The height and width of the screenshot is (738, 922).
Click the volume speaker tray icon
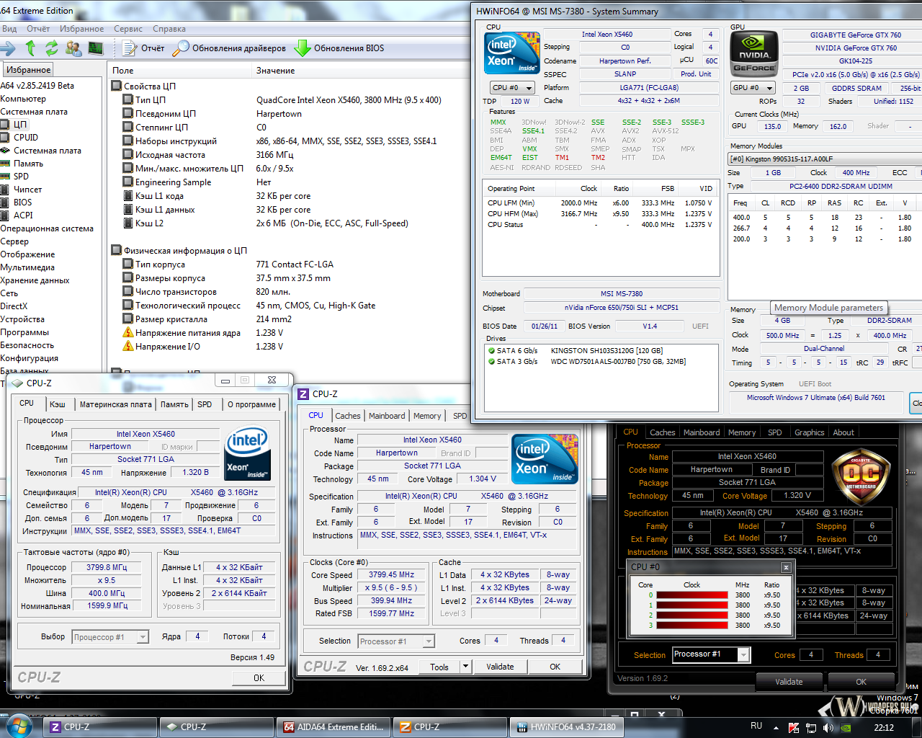pyautogui.click(x=829, y=727)
